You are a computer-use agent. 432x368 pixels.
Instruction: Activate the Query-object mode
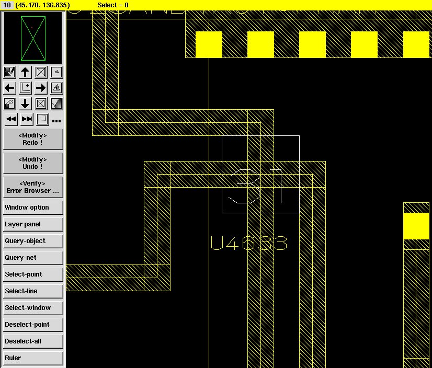coord(32,241)
